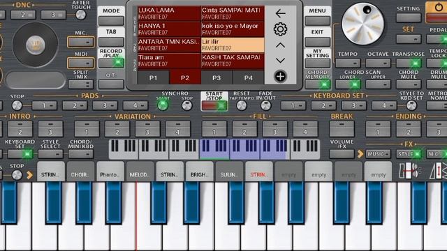447x251 pixels.
Task: Select the song Cinta SAMPAI MATI
Action: tap(233, 13)
